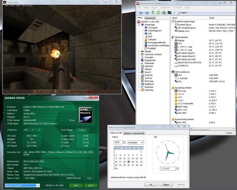
Task: Click Mégse in the date and time dialog
Action: [x=166, y=185]
